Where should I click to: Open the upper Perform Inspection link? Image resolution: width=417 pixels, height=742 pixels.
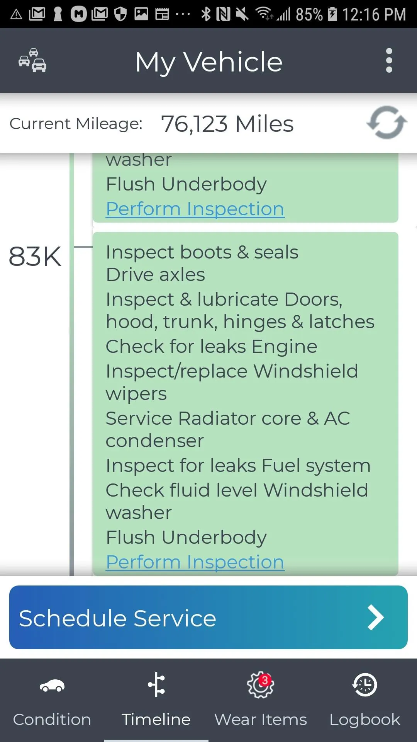tap(195, 209)
